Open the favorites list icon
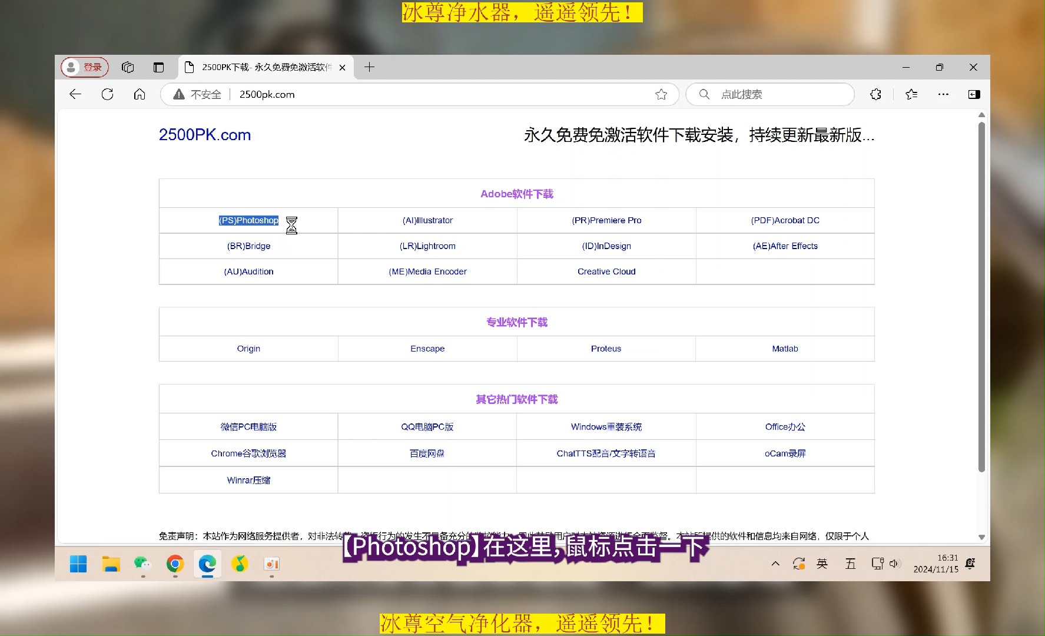 click(911, 94)
